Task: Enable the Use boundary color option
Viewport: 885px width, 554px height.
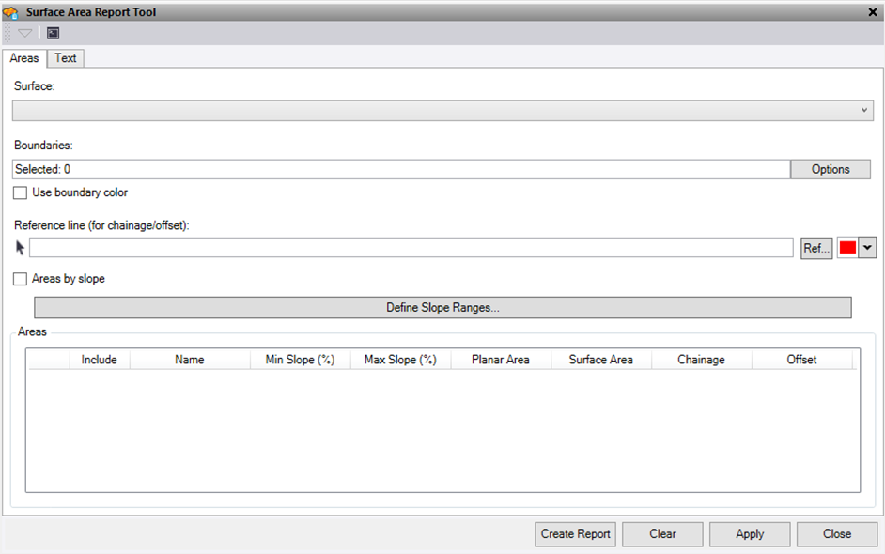Action: pos(20,192)
